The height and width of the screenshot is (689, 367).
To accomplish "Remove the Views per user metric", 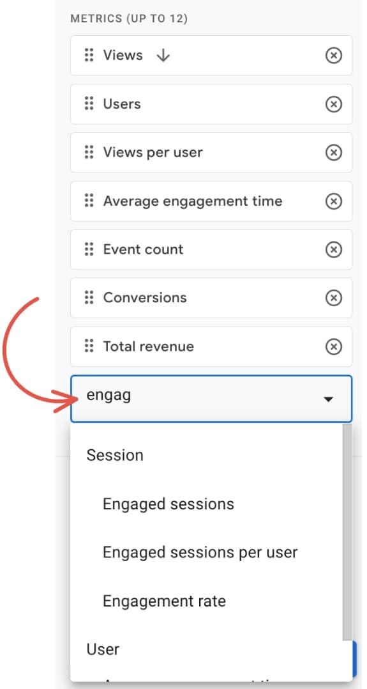I will (x=334, y=153).
